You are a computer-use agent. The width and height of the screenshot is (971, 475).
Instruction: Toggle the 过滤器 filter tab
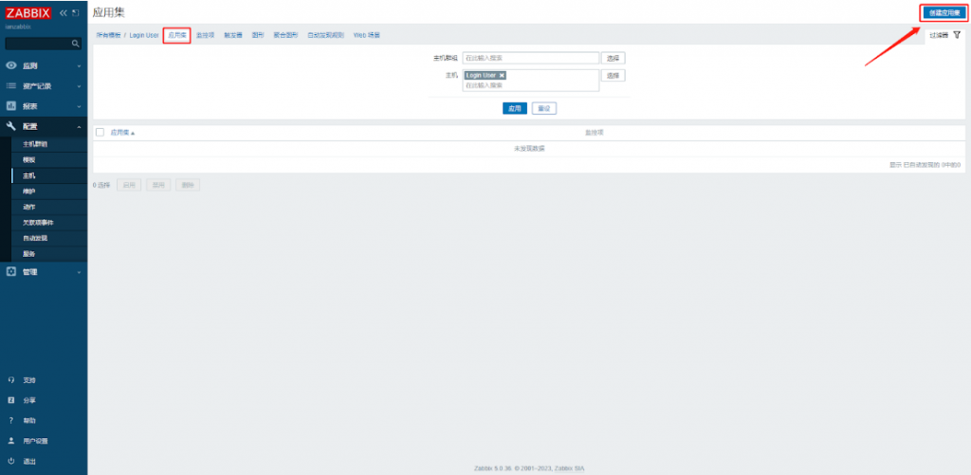pyautogui.click(x=944, y=35)
